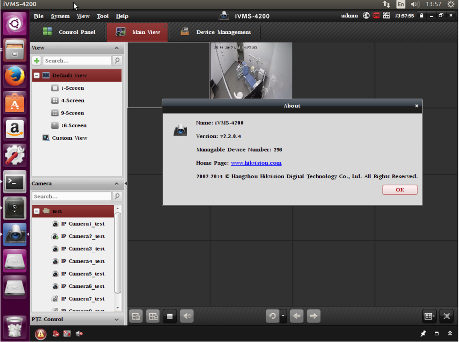Select IP Camera2_test

(x=83, y=236)
